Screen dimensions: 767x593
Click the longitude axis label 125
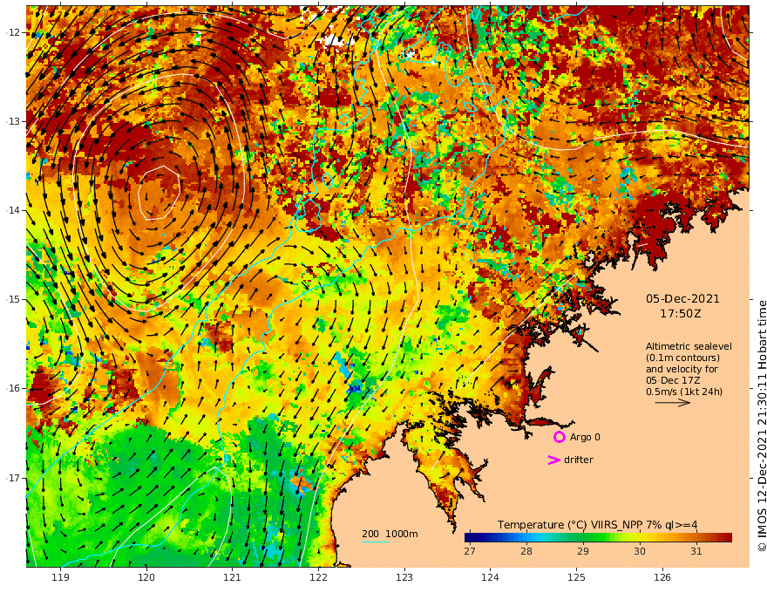[x=576, y=577]
